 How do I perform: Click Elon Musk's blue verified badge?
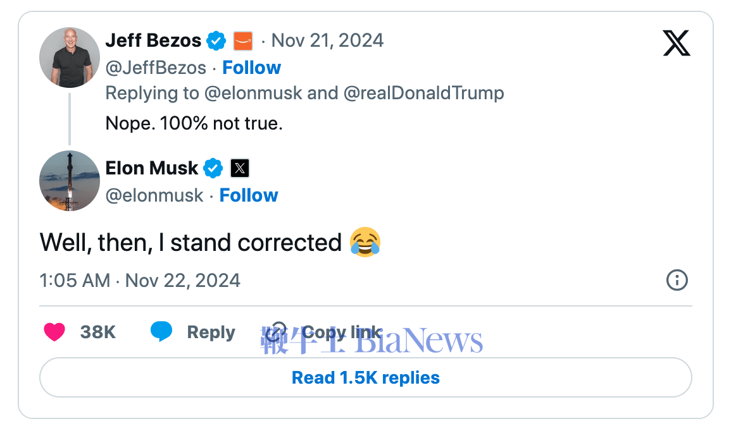coord(213,168)
